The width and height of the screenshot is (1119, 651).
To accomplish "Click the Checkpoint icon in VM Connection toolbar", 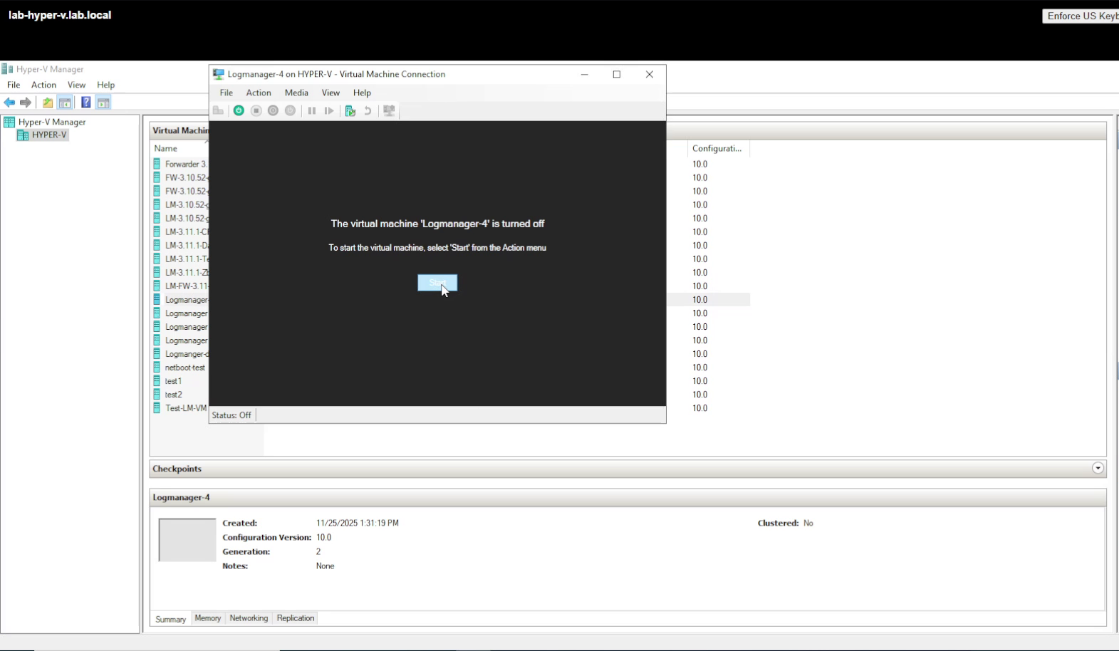I will click(350, 110).
